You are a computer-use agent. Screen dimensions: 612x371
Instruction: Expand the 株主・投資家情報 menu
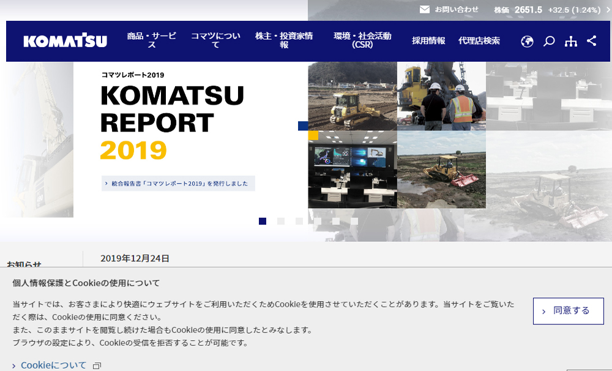tap(283, 40)
